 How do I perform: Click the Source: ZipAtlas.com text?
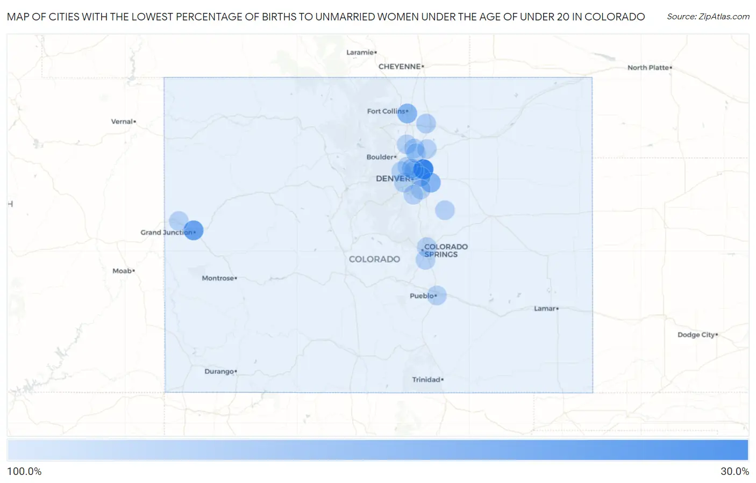tap(708, 17)
